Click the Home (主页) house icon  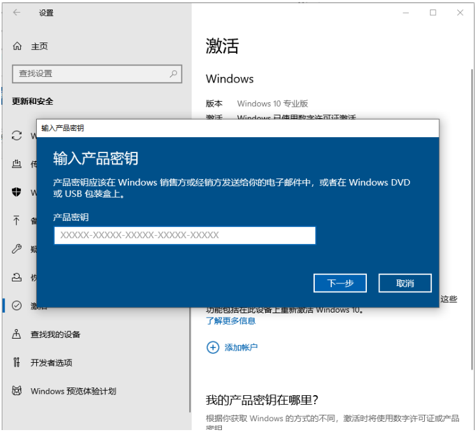coord(17,46)
